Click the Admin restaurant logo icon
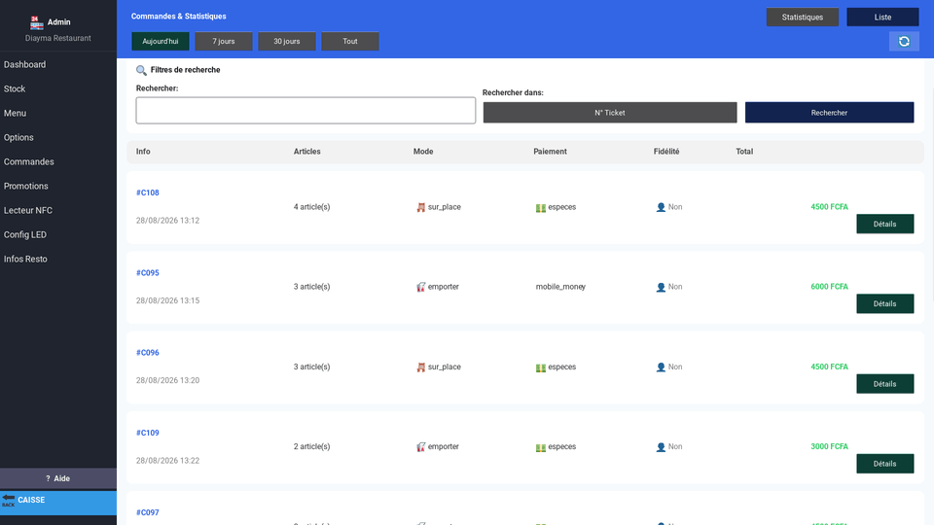 point(36,22)
